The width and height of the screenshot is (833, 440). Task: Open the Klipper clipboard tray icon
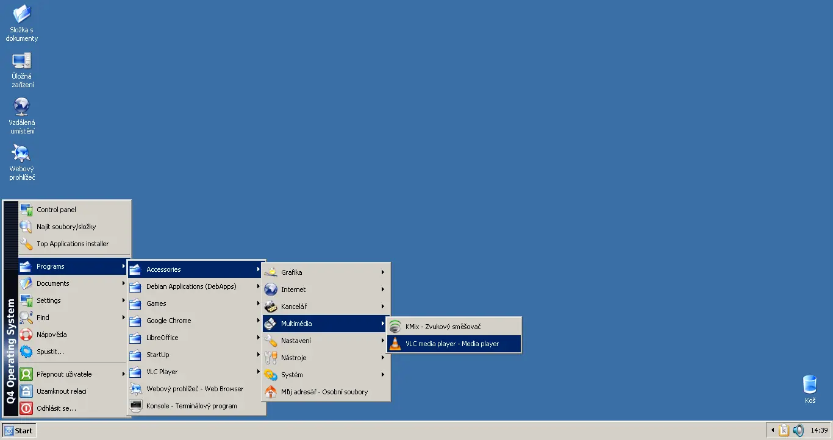[x=784, y=430]
